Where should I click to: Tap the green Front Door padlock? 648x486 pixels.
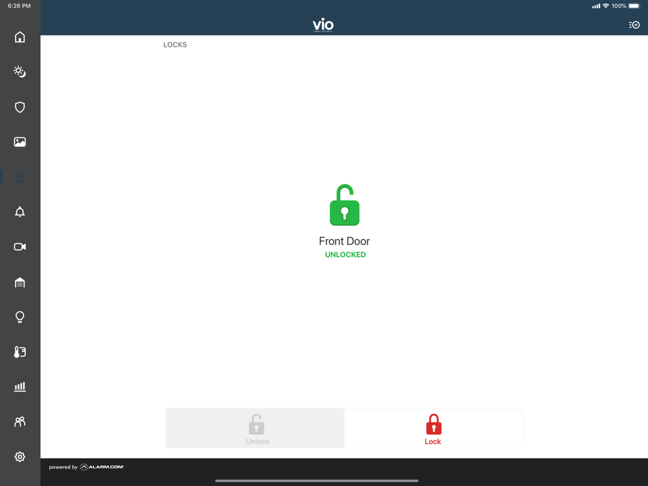point(345,205)
